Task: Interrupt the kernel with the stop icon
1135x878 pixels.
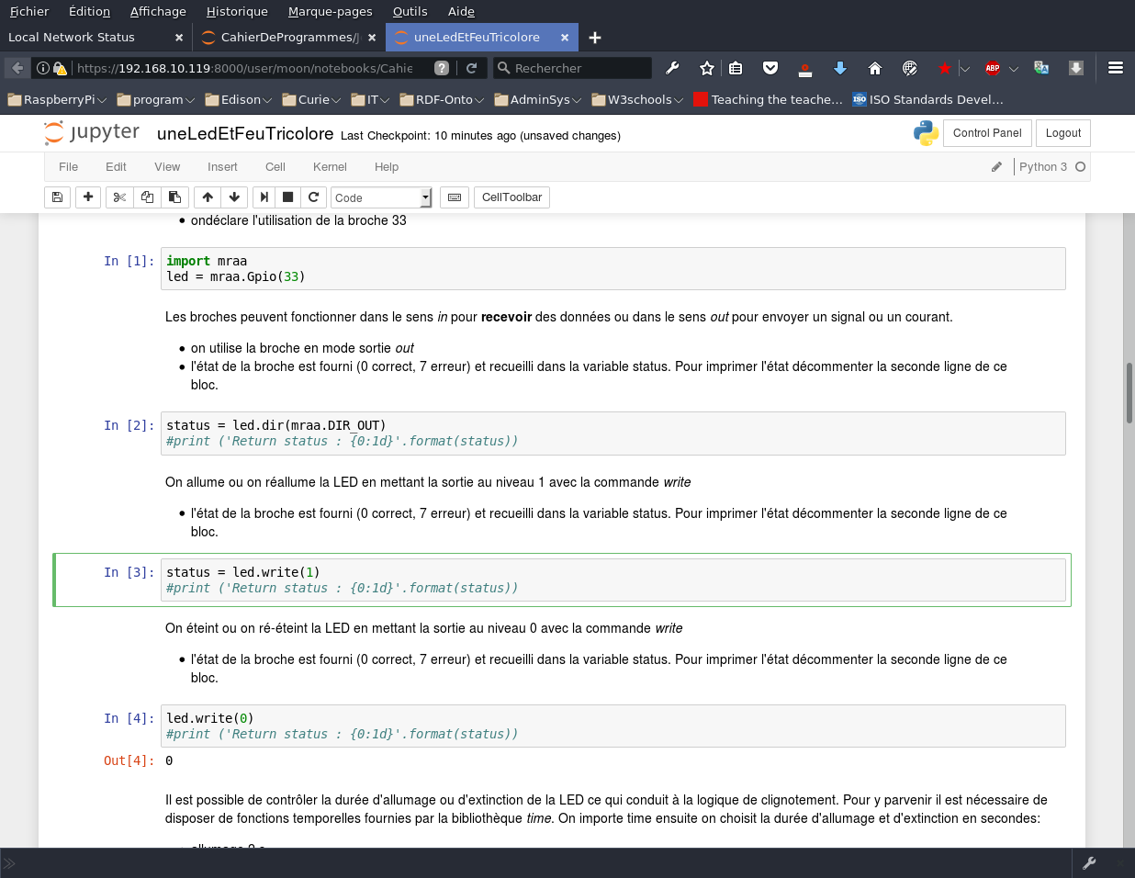Action: pos(288,197)
